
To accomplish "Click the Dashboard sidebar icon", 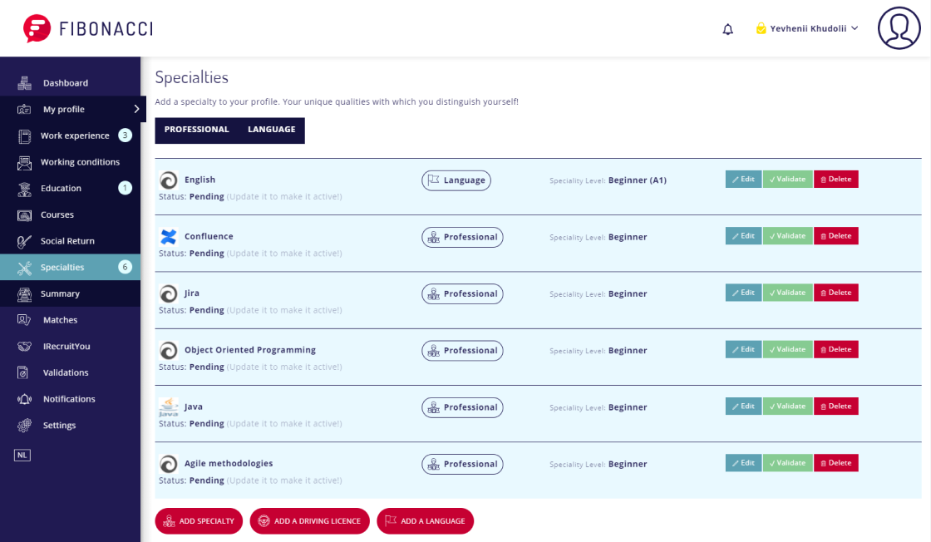I will [25, 83].
